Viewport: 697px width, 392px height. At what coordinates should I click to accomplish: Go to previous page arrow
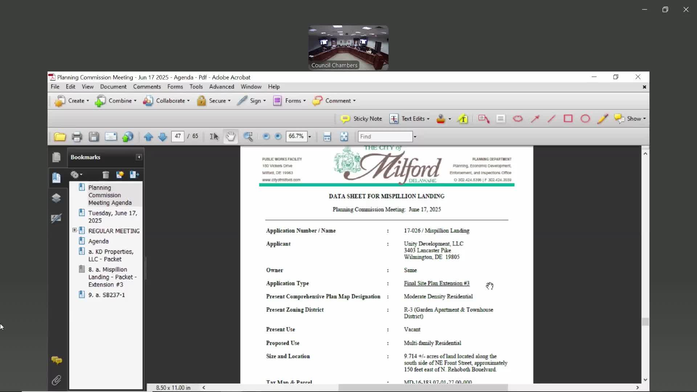[148, 137]
